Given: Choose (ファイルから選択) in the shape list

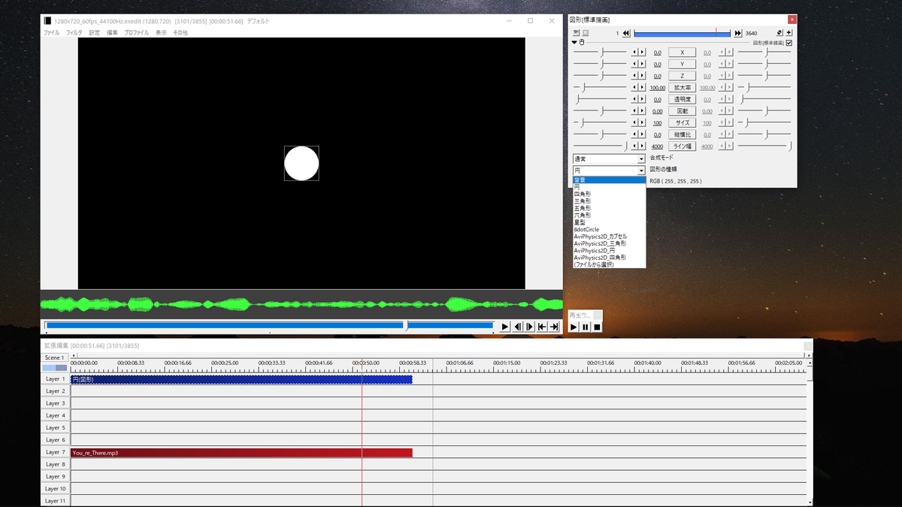Looking at the screenshot, I should coord(609,264).
